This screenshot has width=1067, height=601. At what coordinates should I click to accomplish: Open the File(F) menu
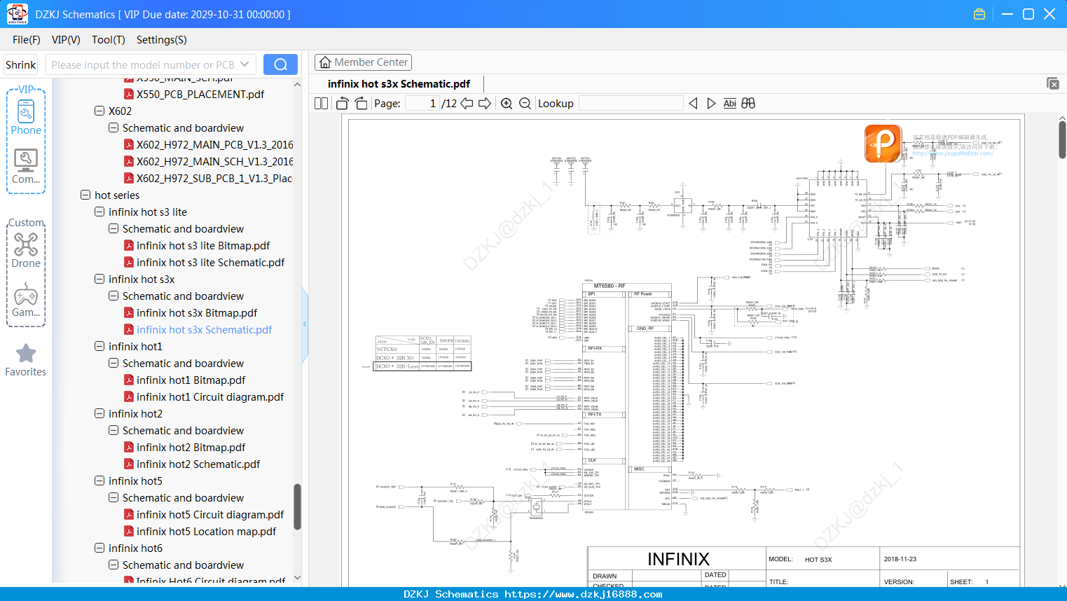point(27,40)
